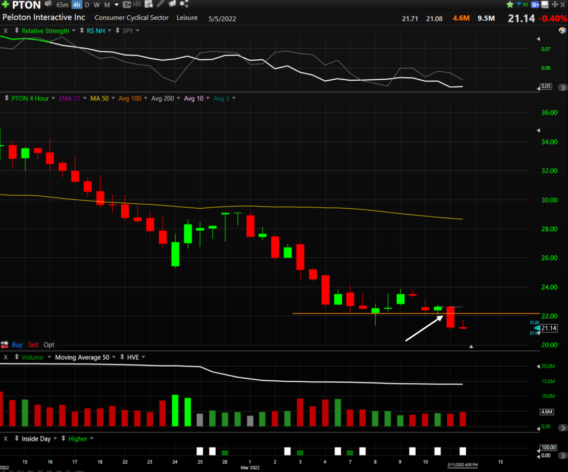Expand the Avg 200 dropdown arrow

pos(178,98)
